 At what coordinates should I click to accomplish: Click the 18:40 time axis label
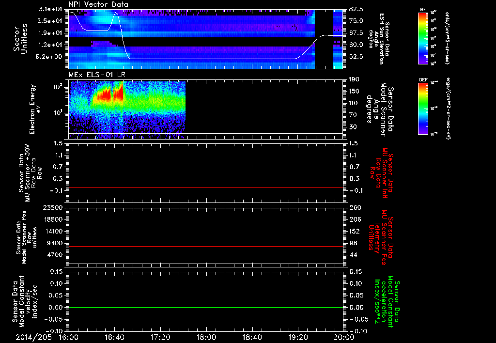[252, 337]
